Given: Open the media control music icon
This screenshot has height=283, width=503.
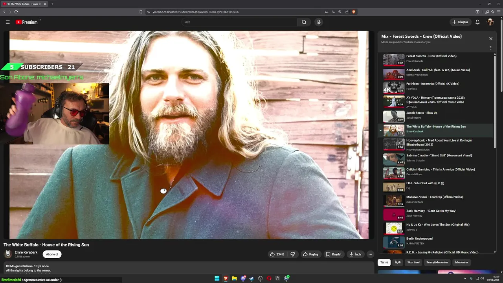Looking at the screenshot, I should [x=487, y=12].
